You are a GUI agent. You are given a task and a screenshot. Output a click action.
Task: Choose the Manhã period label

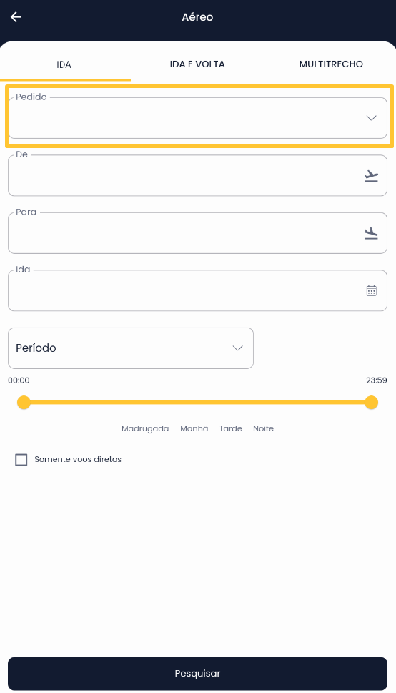pyautogui.click(x=194, y=428)
